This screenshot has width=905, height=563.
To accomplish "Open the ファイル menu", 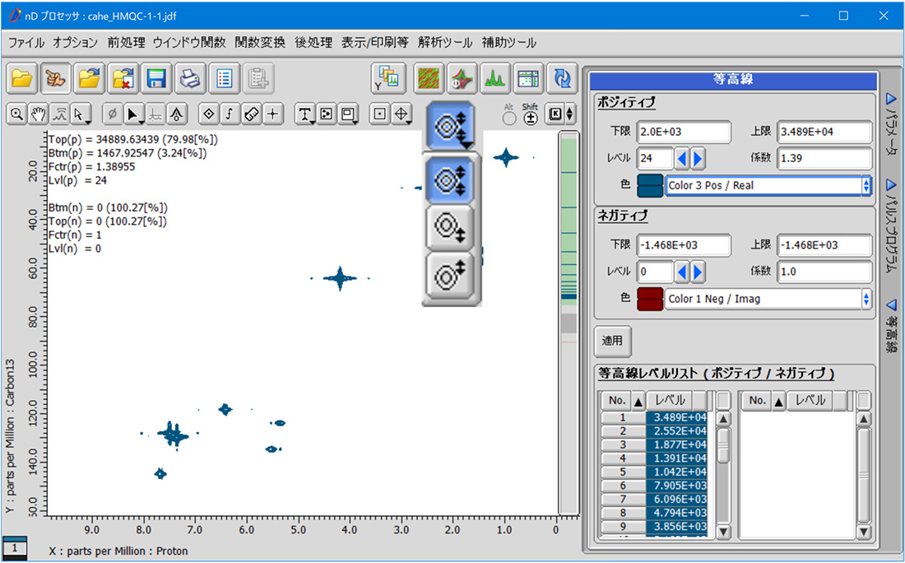I will tap(26, 42).
